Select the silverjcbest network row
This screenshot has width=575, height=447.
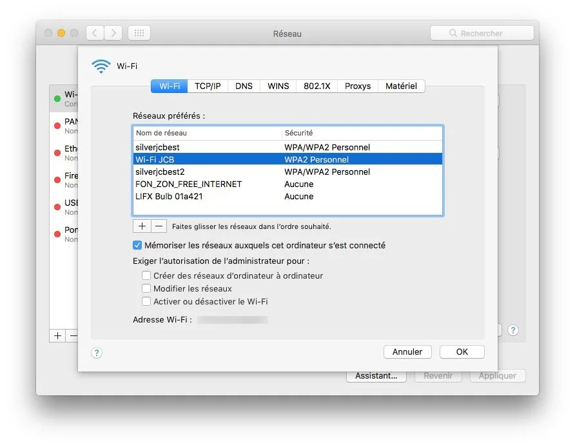[x=288, y=147]
